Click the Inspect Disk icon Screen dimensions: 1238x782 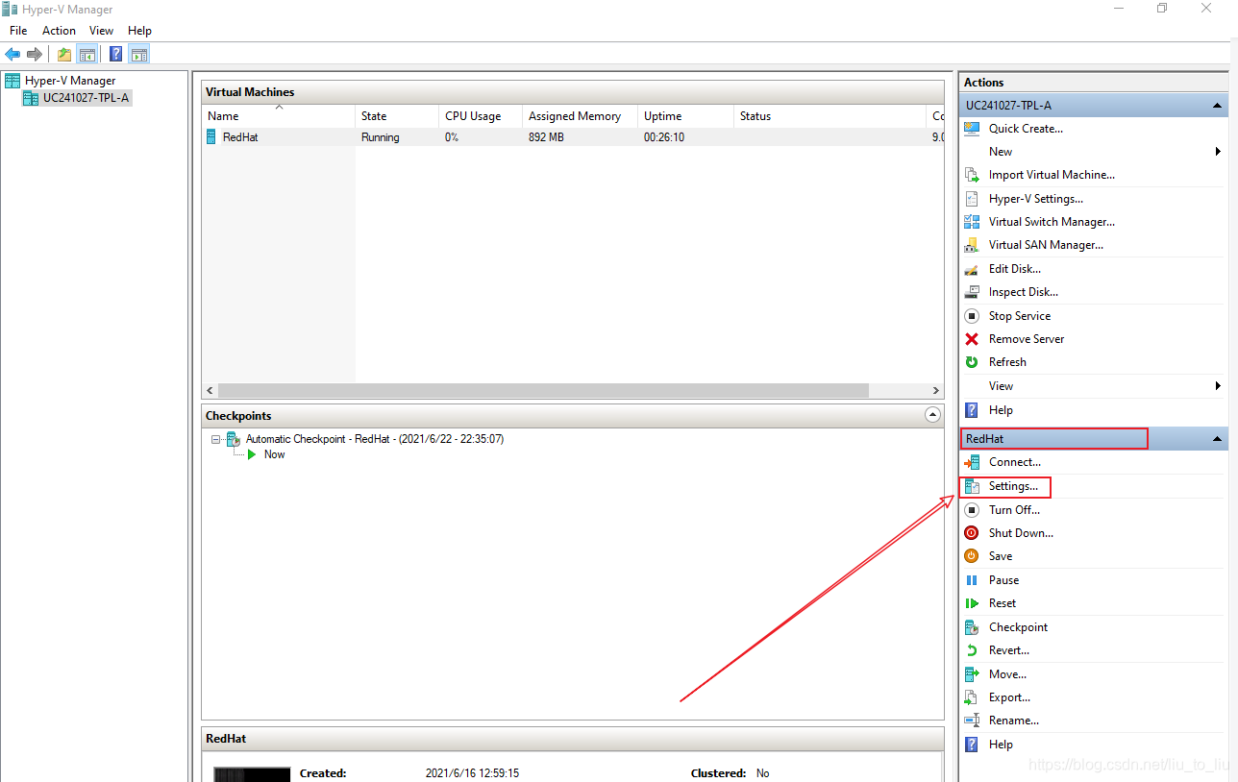click(972, 292)
